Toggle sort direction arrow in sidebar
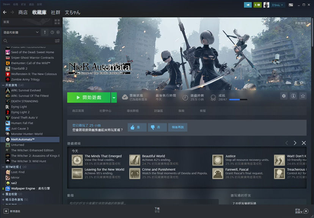 click(x=45, y=32)
